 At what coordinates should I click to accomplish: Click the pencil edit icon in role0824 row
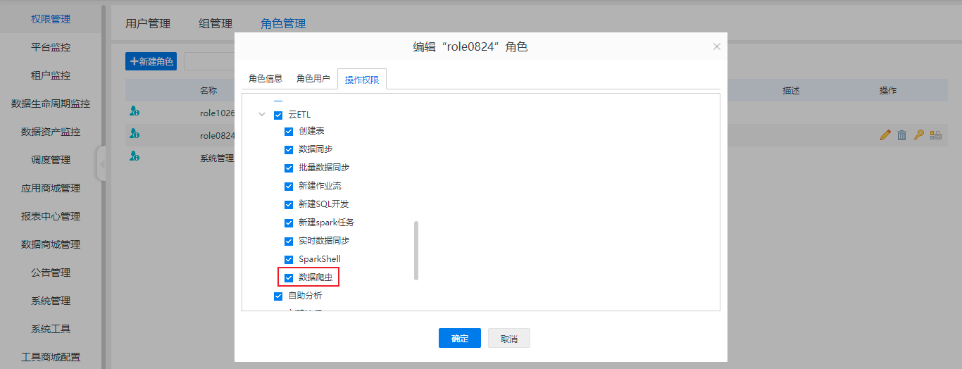click(x=886, y=135)
